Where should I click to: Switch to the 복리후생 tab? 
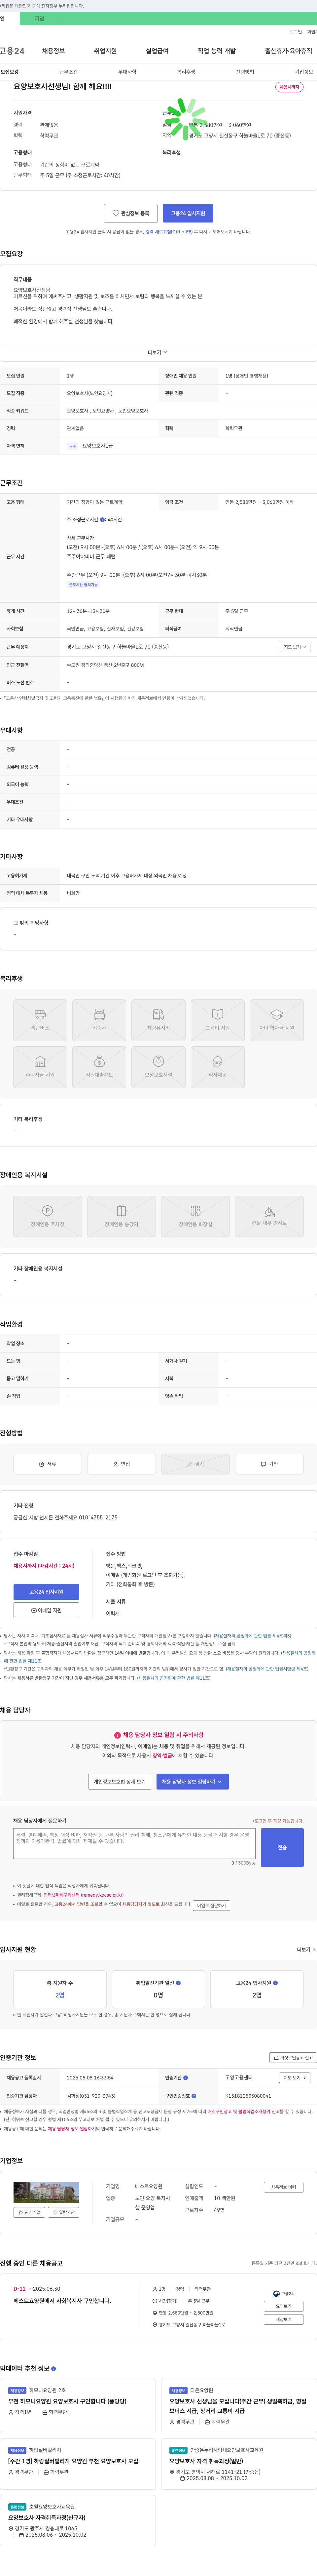point(186,72)
